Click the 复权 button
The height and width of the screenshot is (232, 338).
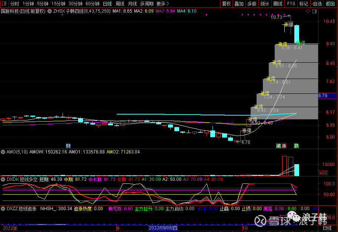click(226, 4)
